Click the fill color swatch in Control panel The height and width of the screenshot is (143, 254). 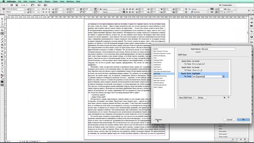coord(96,9)
